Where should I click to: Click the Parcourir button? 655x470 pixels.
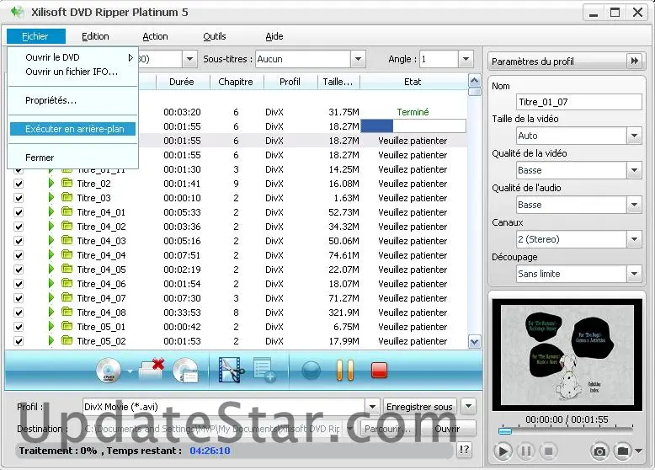386,429
